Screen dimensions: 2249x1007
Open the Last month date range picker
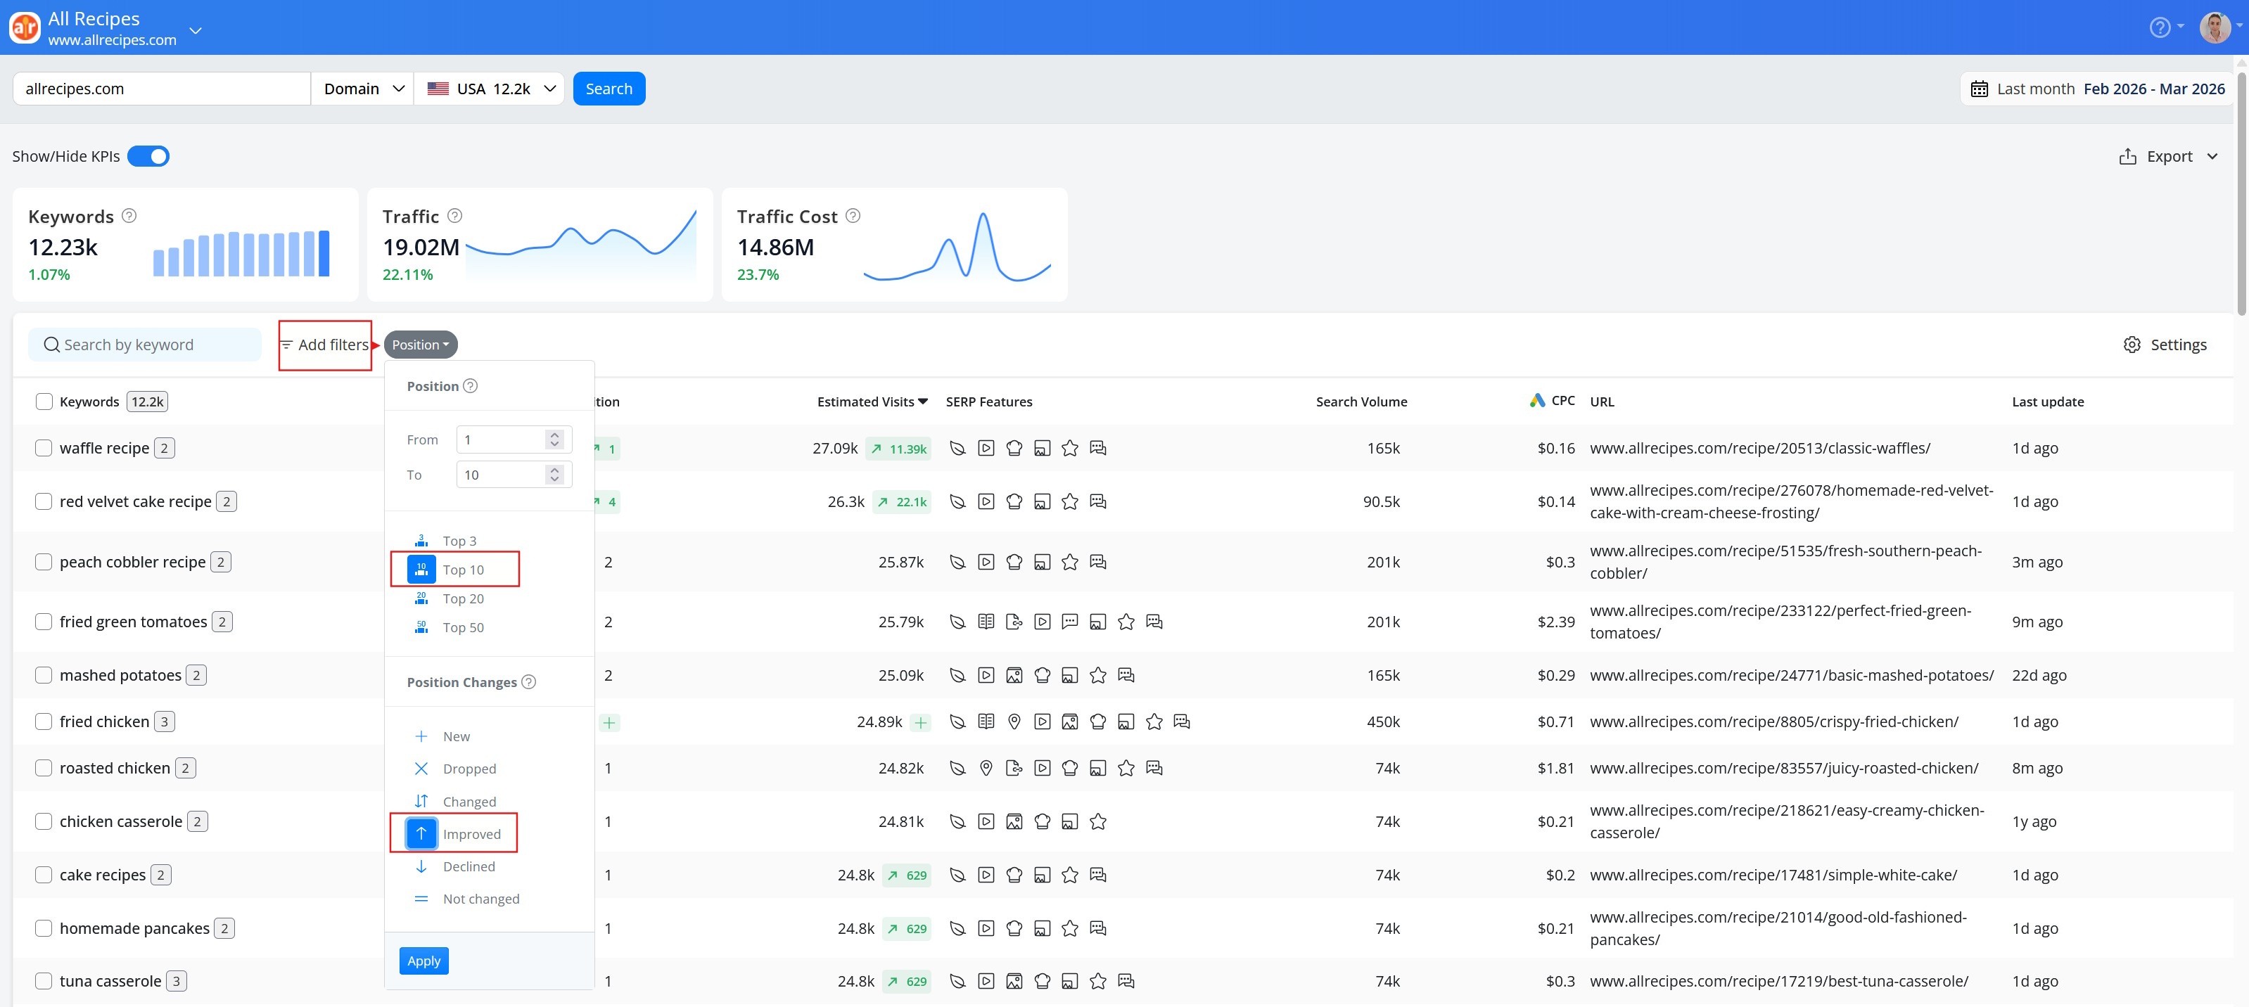point(2098,89)
